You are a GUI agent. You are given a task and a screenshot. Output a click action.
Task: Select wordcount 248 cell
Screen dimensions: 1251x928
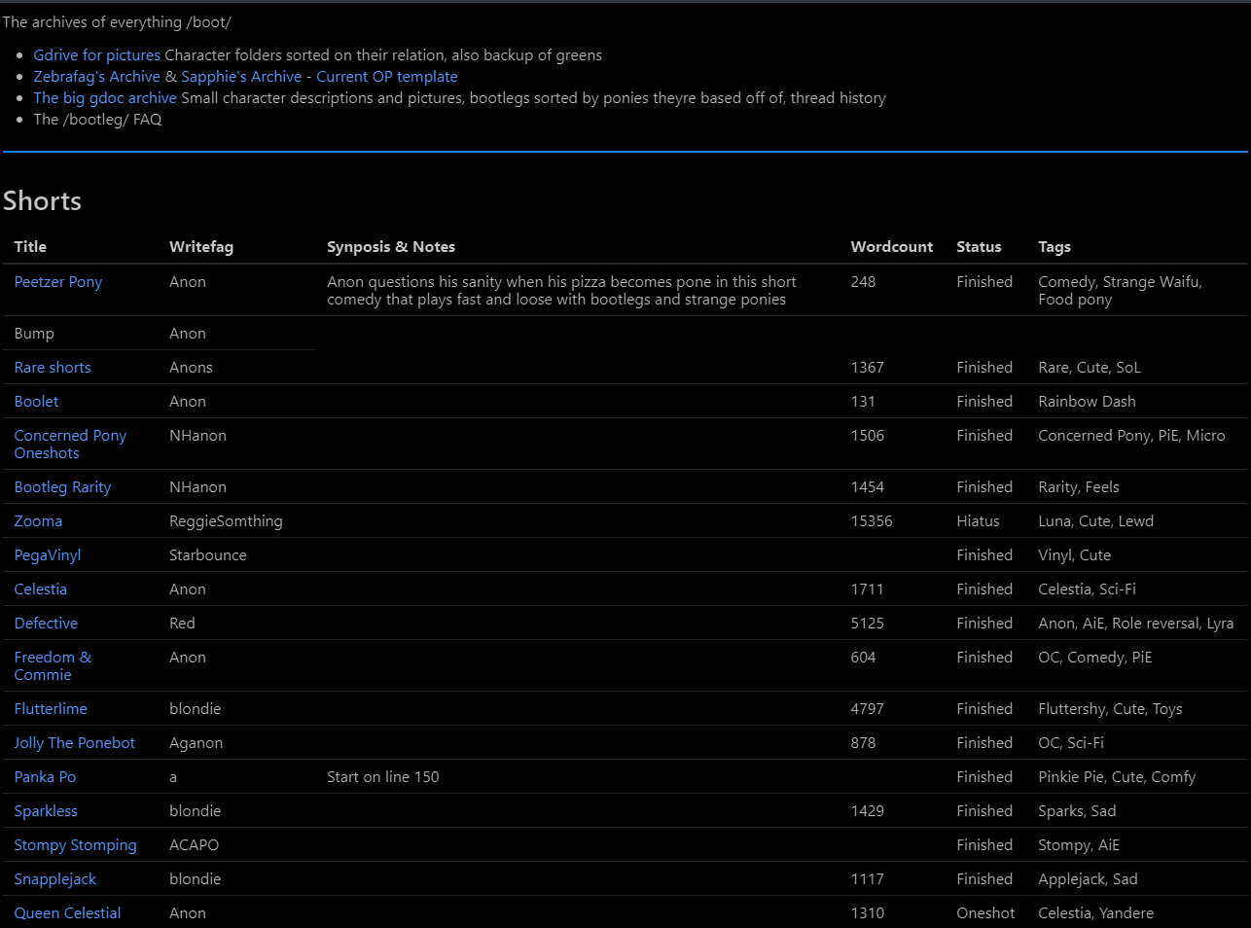(864, 282)
